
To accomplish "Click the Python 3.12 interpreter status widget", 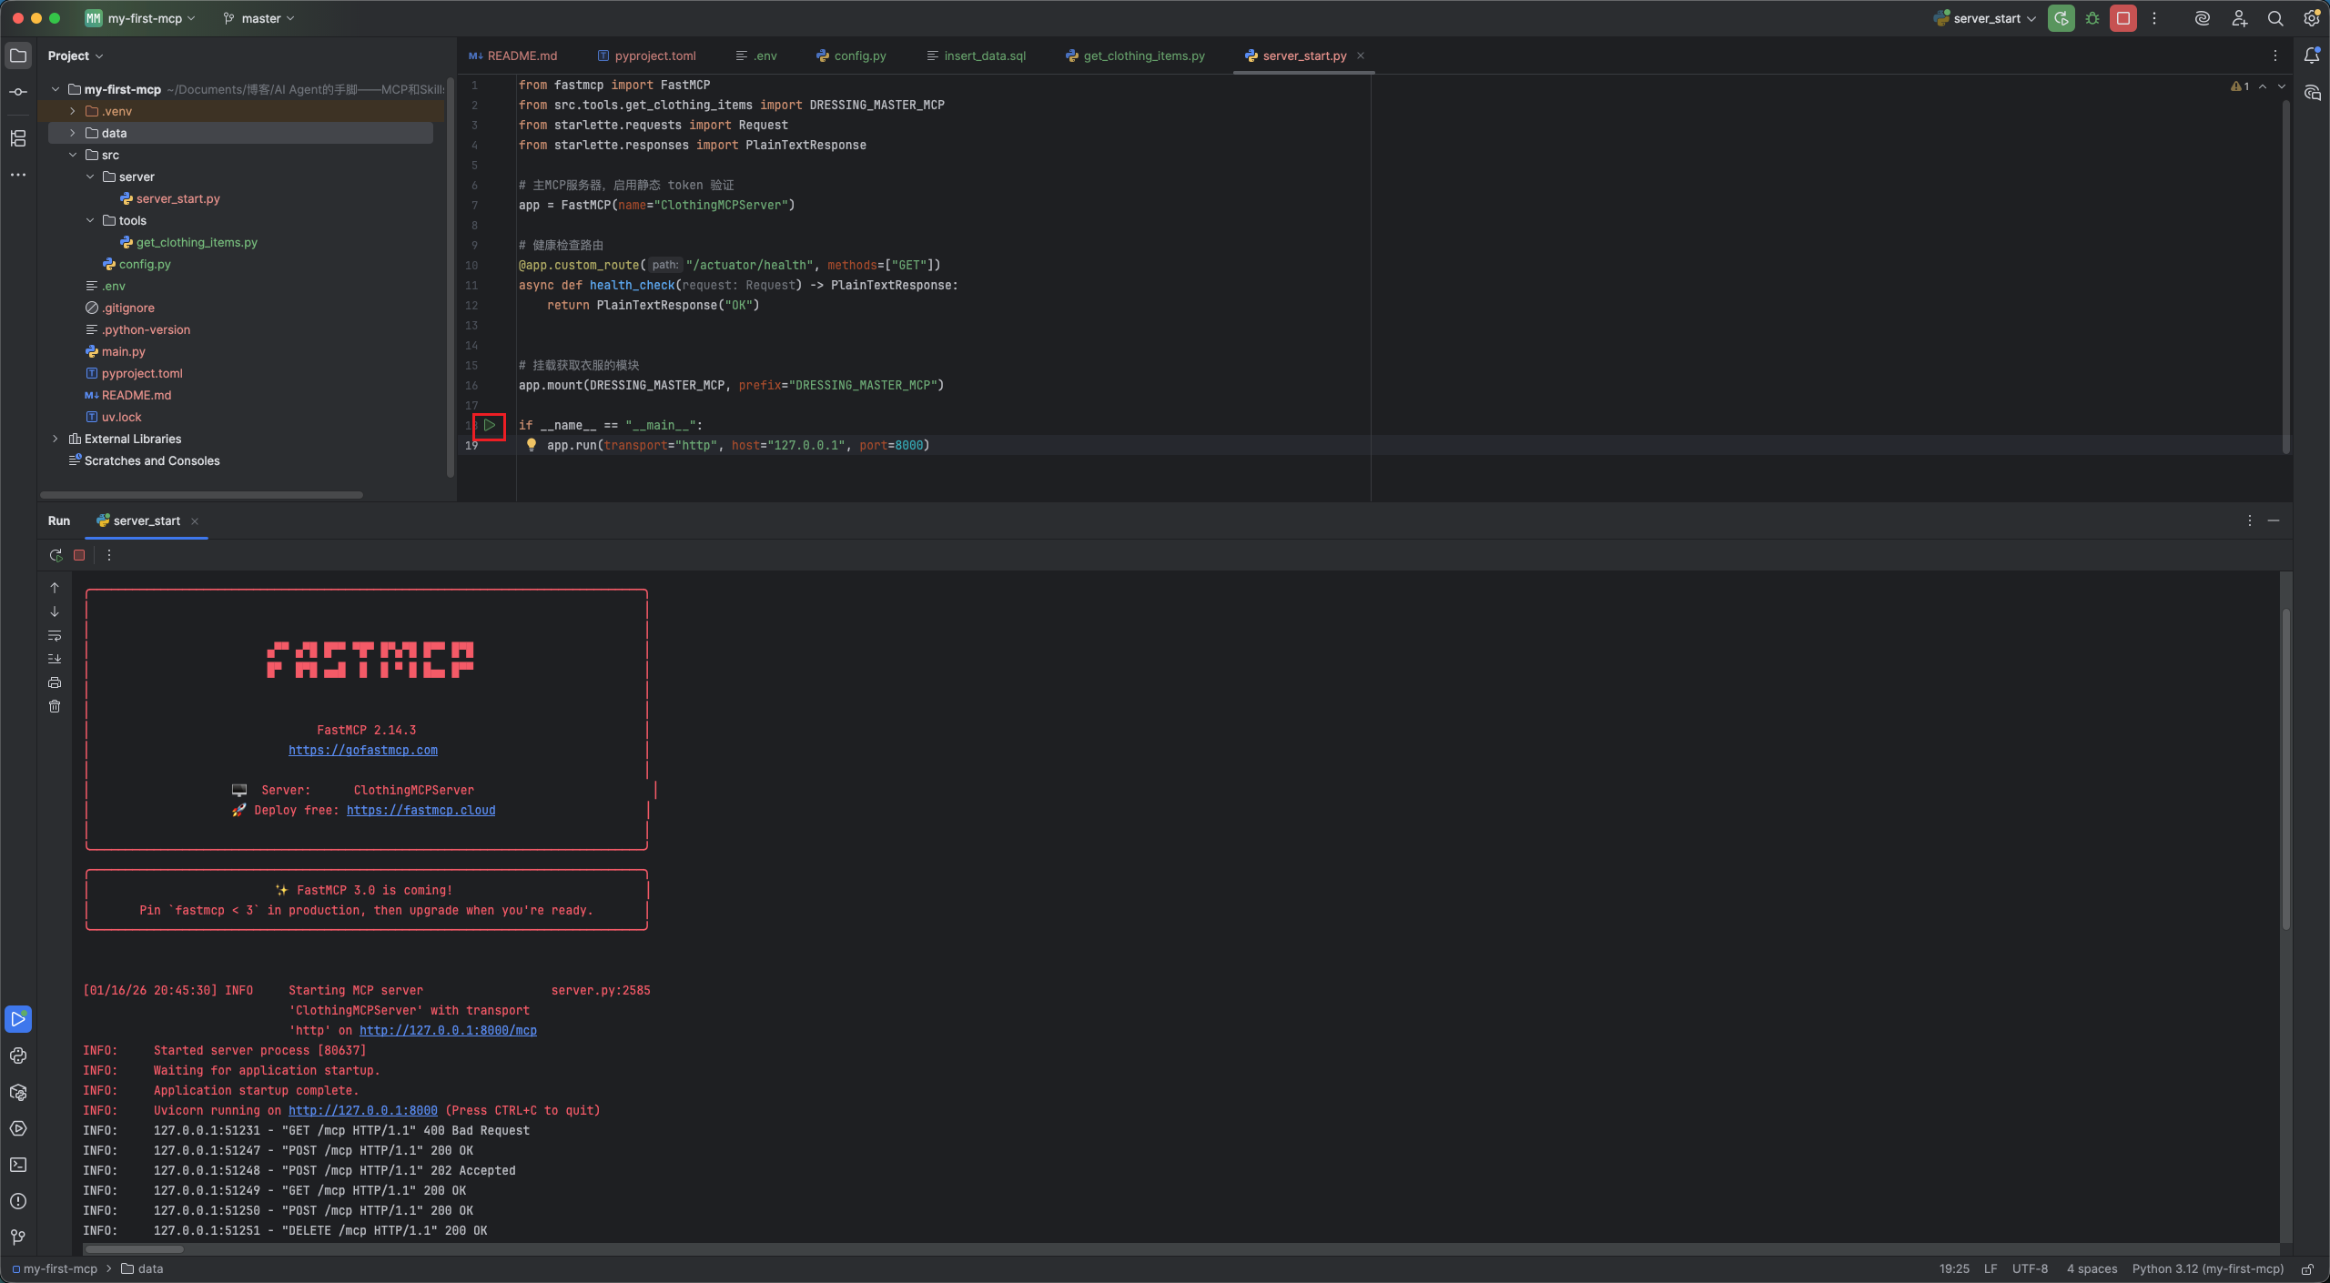I will click(2207, 1268).
